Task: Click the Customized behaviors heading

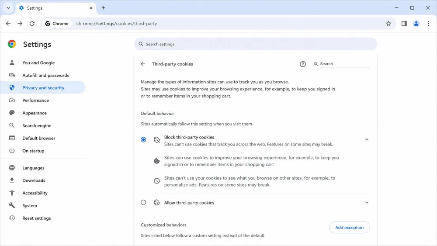Action: 163,225
